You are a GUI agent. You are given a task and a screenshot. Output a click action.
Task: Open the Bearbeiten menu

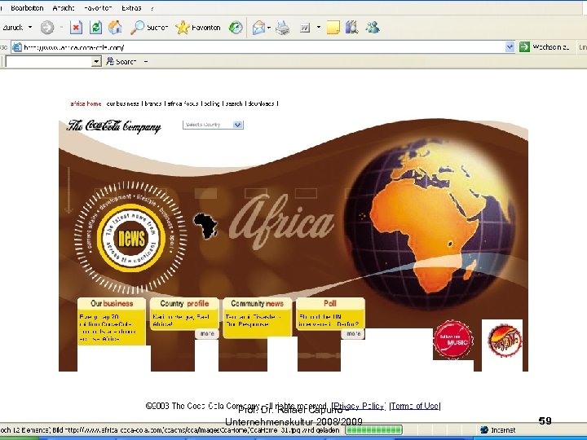(x=27, y=8)
